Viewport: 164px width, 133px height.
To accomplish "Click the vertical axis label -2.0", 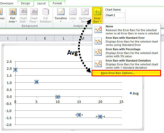I will [9, 125].
